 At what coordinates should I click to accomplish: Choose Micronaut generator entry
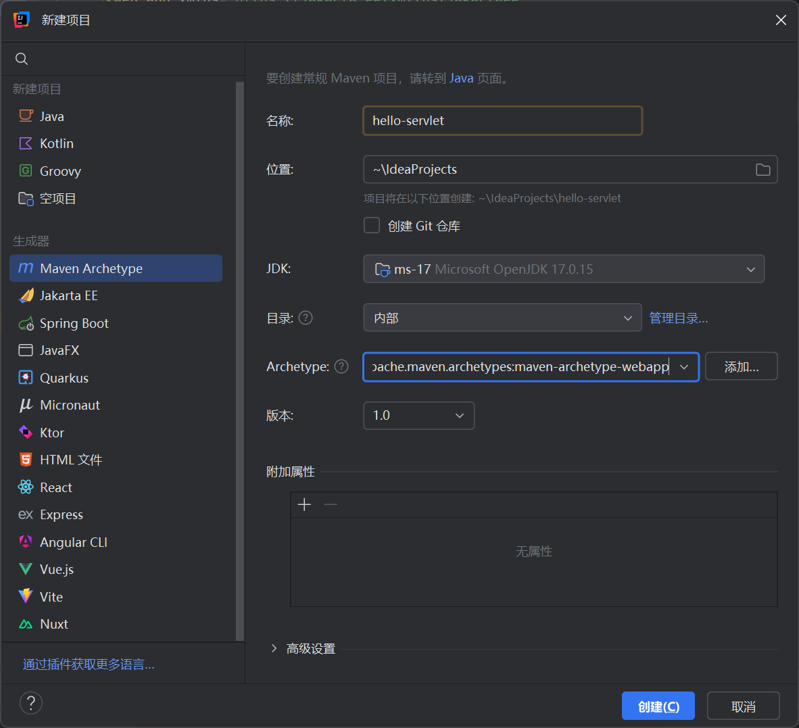point(116,405)
